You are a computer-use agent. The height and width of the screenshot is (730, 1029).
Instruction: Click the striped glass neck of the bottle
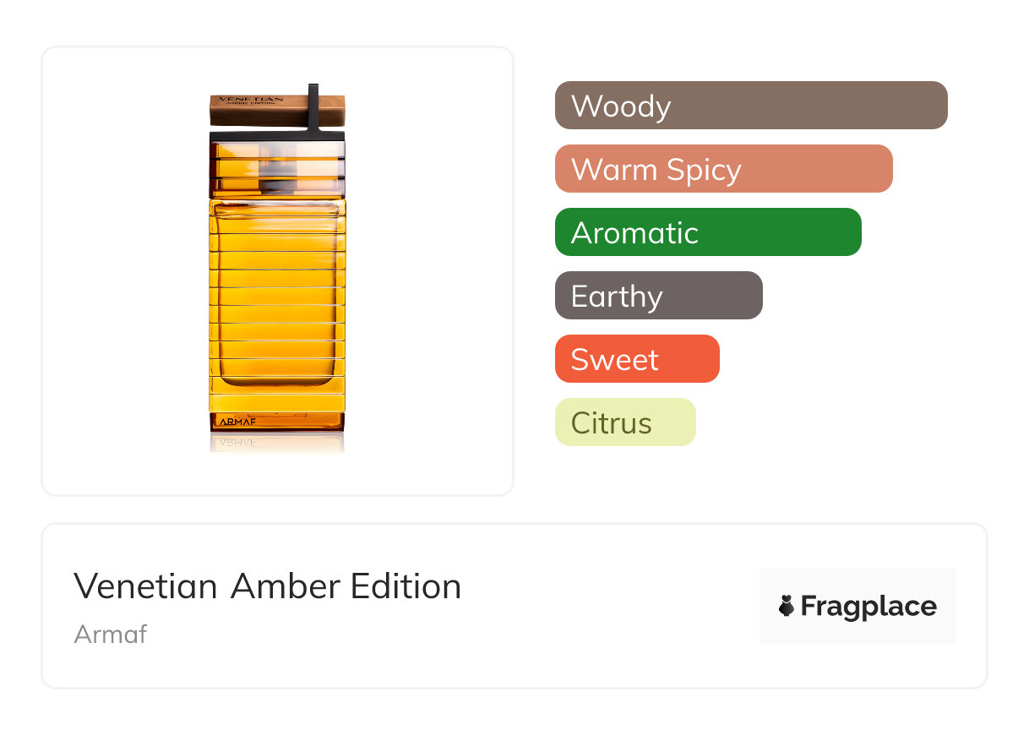[x=277, y=167]
